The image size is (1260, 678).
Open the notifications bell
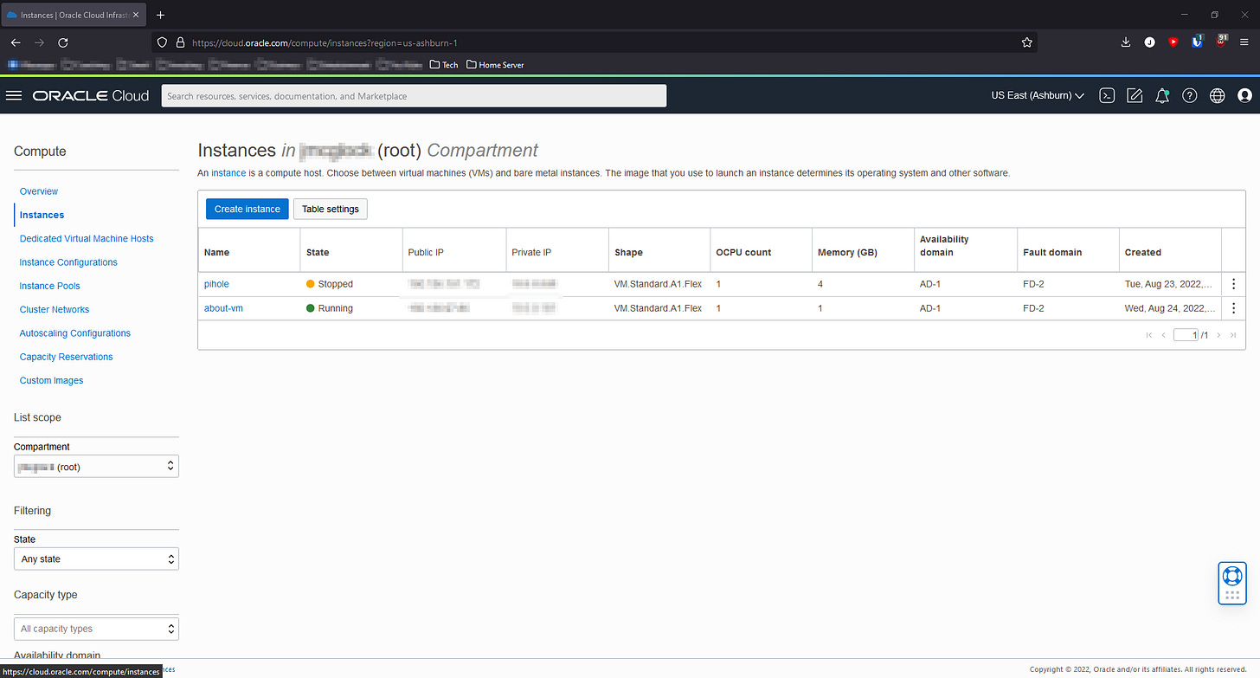[1162, 95]
